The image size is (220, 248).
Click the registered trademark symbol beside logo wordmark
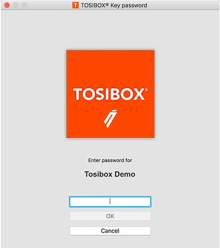pos(147,90)
